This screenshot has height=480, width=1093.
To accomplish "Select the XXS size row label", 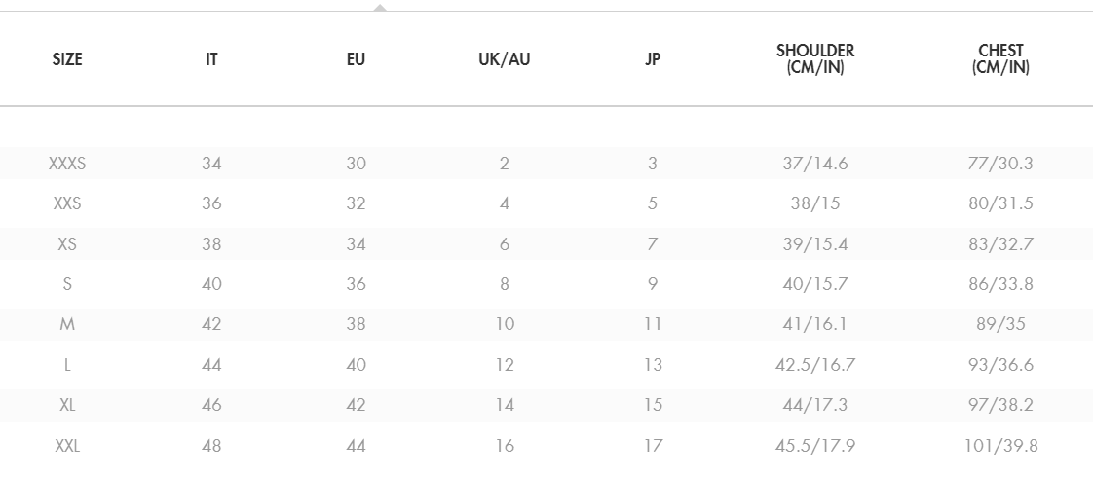I will [x=67, y=204].
